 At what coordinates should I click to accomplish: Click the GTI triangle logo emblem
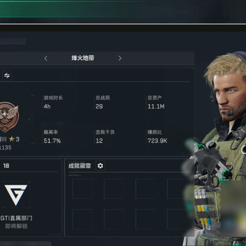[x=16, y=194]
